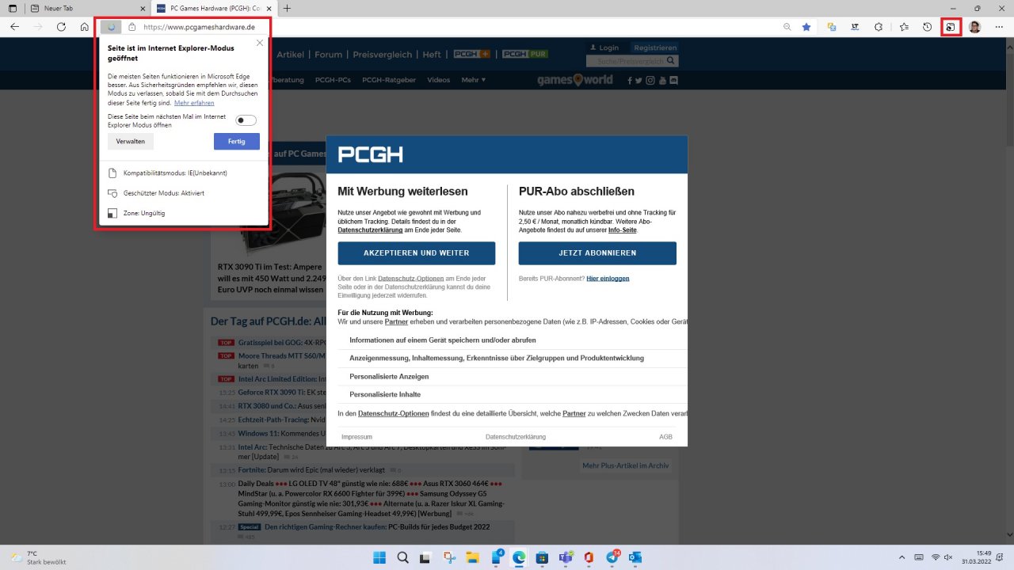Click the browser back arrow
The image size is (1014, 570).
pos(14,27)
